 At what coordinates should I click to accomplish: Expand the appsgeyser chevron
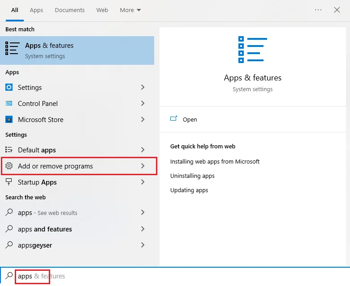(x=143, y=245)
